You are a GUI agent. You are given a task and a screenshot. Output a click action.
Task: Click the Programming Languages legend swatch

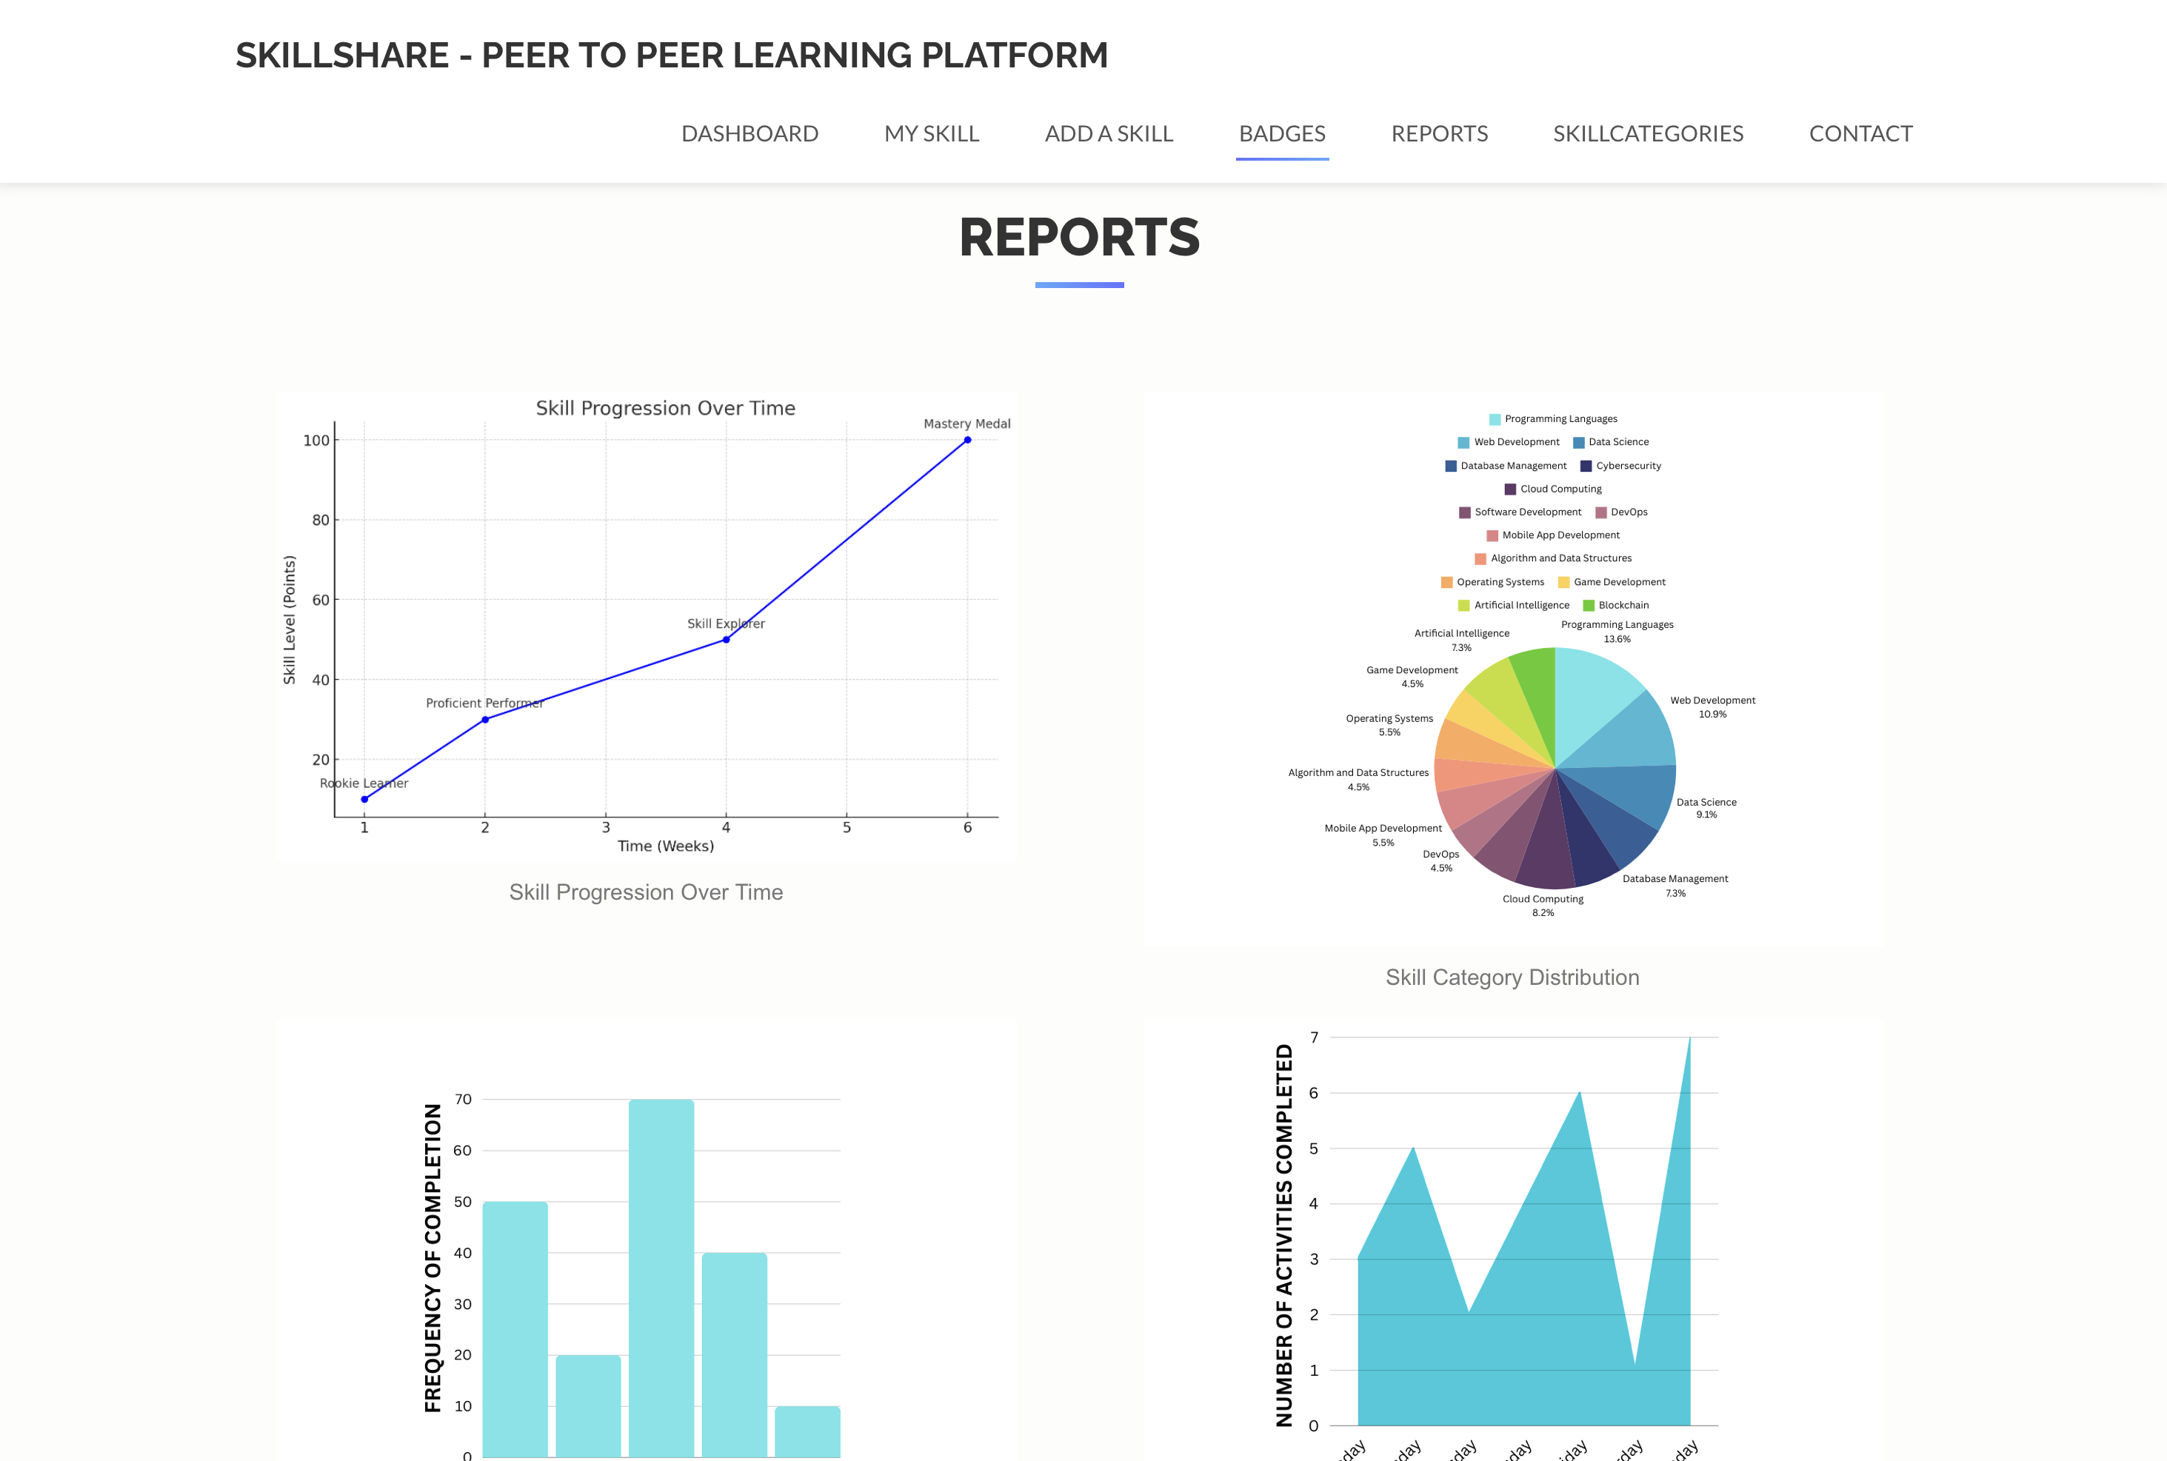[1495, 419]
